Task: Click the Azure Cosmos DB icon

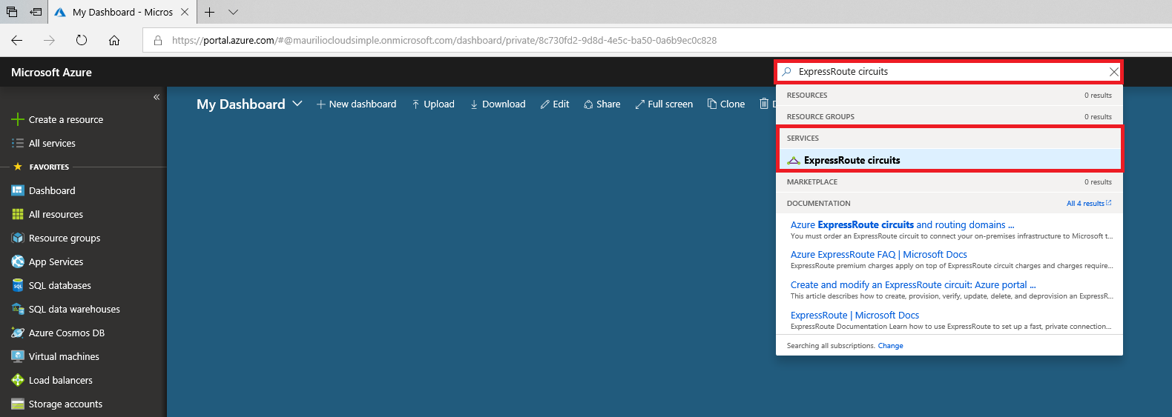Action: point(18,333)
